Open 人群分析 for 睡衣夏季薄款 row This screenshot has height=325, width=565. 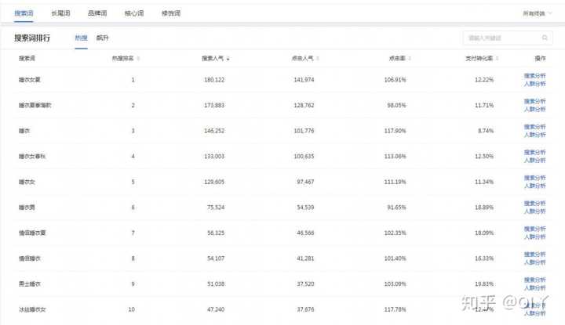coord(534,110)
